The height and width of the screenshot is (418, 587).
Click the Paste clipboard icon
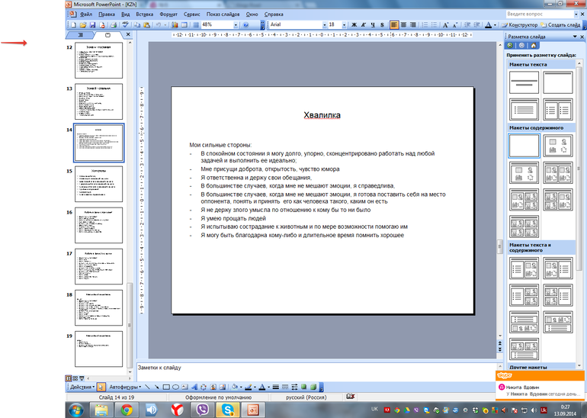(146, 24)
